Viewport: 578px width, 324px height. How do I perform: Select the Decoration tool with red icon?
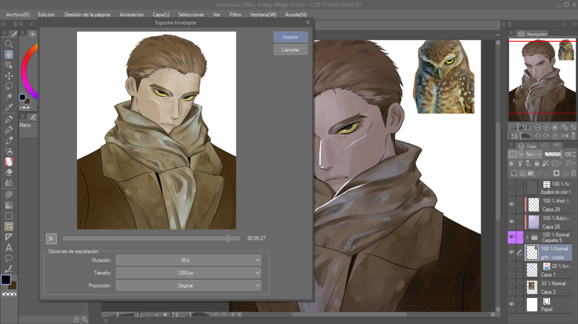[9, 161]
